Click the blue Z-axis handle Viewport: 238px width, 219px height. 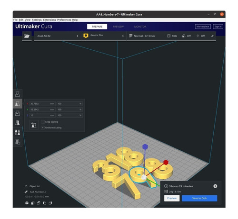click(x=145, y=146)
